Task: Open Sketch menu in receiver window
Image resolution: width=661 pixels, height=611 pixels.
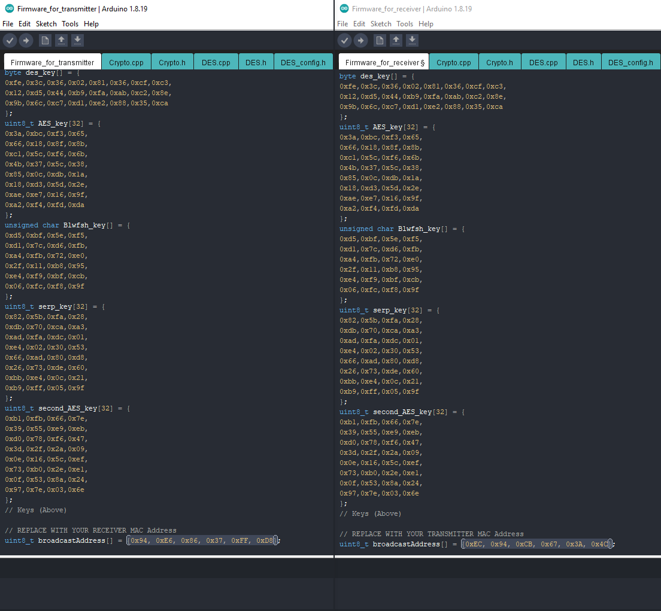Action: coord(381,24)
